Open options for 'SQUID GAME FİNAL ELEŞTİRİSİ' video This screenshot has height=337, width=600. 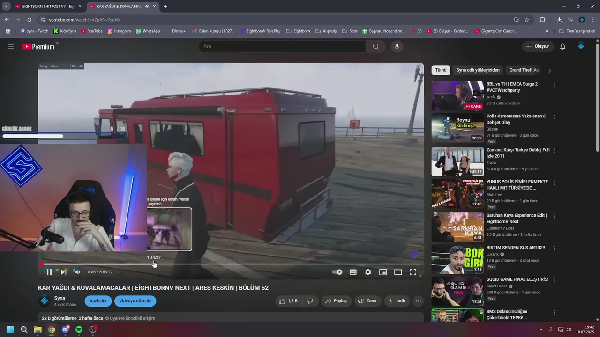point(555,280)
